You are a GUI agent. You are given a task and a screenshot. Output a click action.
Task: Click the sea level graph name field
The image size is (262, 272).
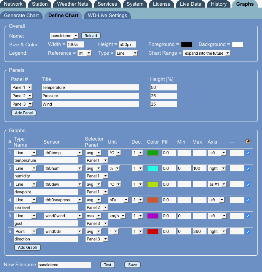(46, 207)
